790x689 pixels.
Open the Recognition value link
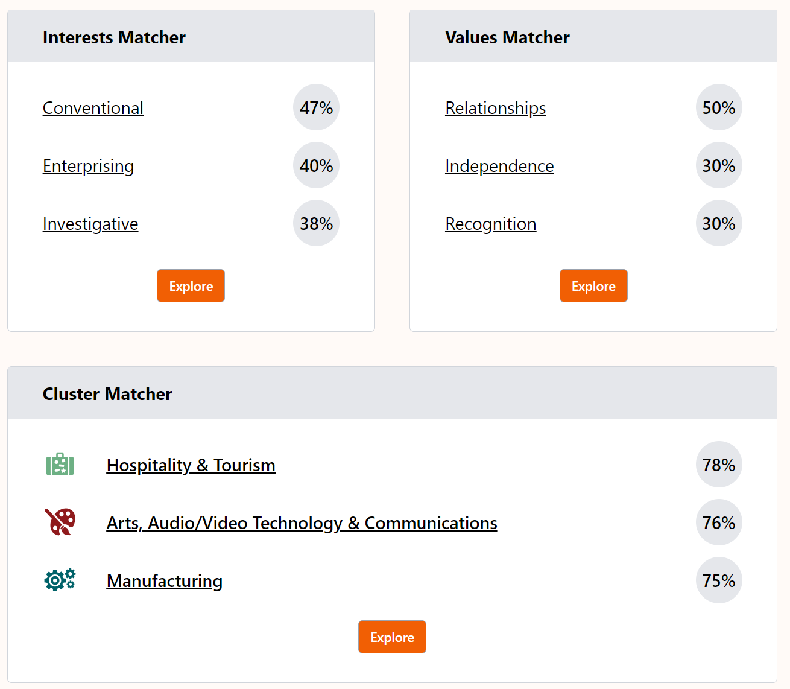point(490,224)
